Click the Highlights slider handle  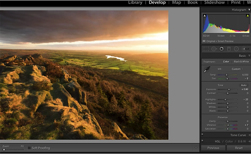pyautogui.click(x=225, y=100)
